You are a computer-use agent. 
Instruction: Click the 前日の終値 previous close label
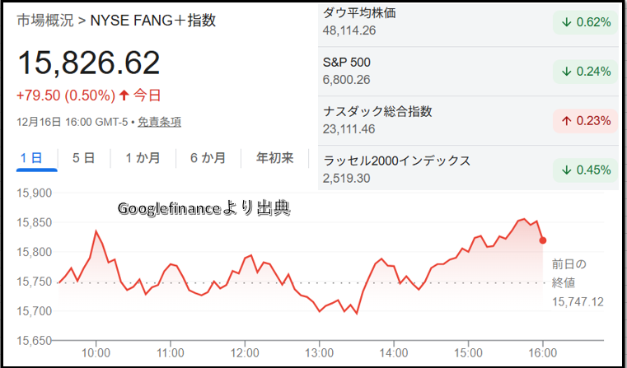569,271
